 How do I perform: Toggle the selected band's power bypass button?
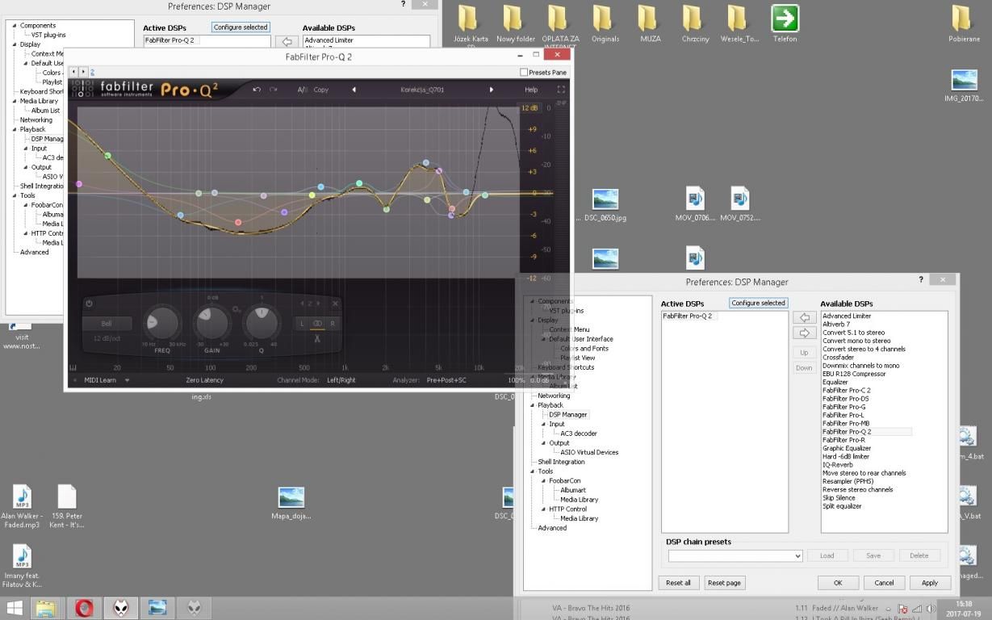click(x=89, y=304)
